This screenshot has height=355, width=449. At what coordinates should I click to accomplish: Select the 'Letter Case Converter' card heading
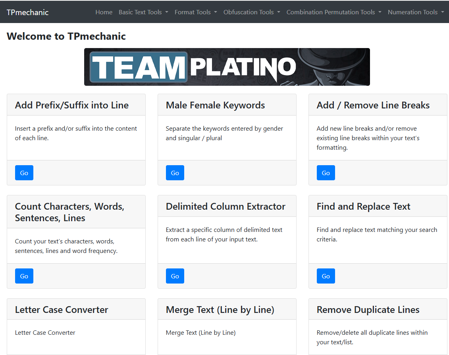click(62, 309)
